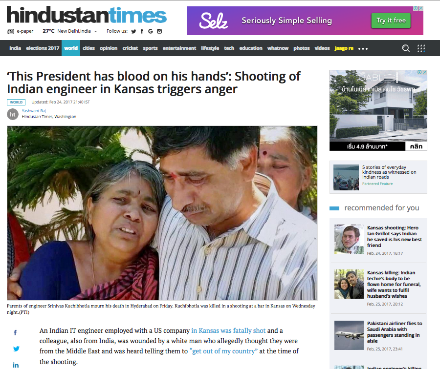Click the WORLD category tag

(x=16, y=102)
